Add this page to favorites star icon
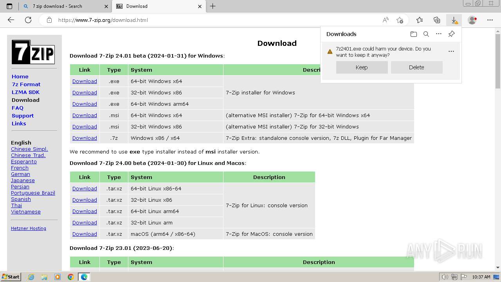This screenshot has height=282, width=501. [400, 20]
